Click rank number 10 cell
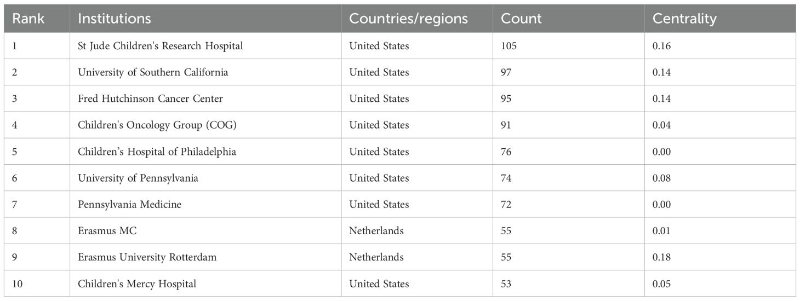This screenshot has height=301, width=800. (37, 283)
